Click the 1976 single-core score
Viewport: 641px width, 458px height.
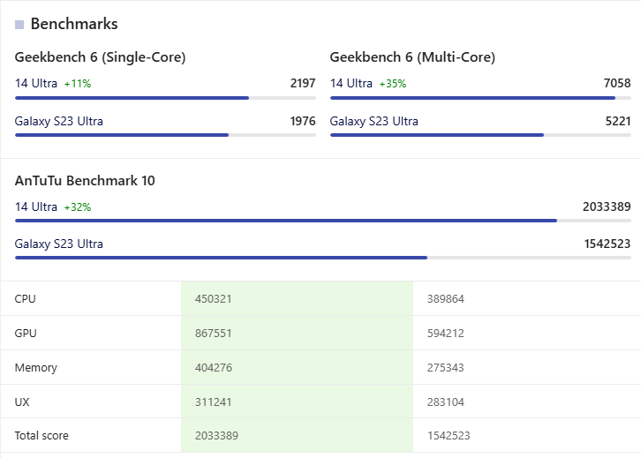(302, 121)
